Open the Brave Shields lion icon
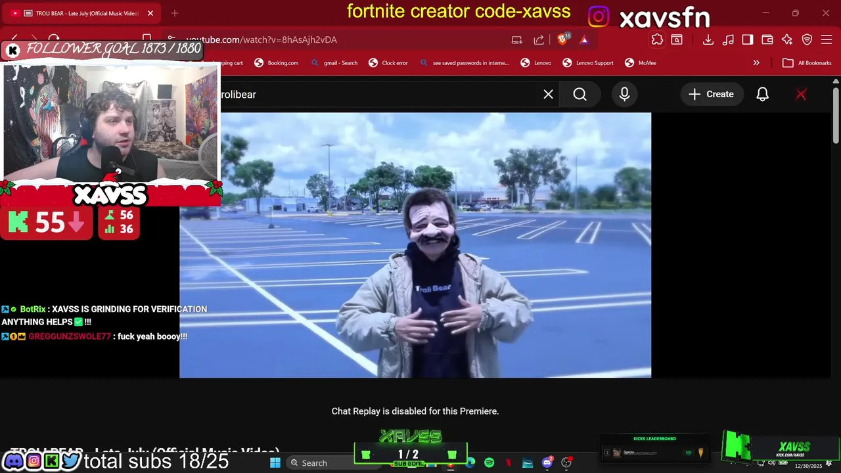Screen dimensions: 841x473 [562, 39]
